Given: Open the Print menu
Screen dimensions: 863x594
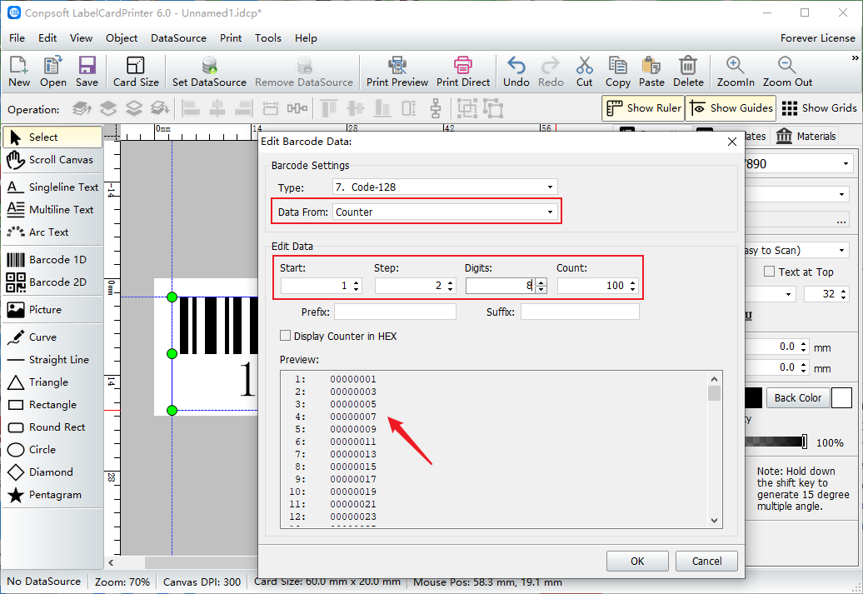Looking at the screenshot, I should (x=231, y=38).
